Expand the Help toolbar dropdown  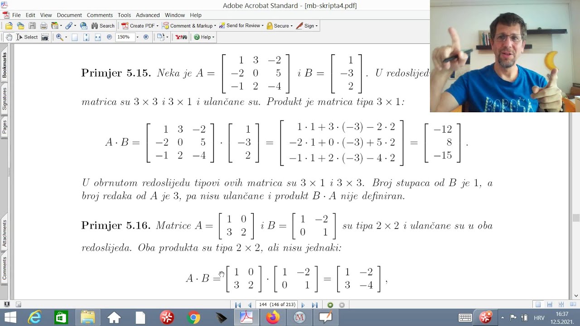coord(213,37)
